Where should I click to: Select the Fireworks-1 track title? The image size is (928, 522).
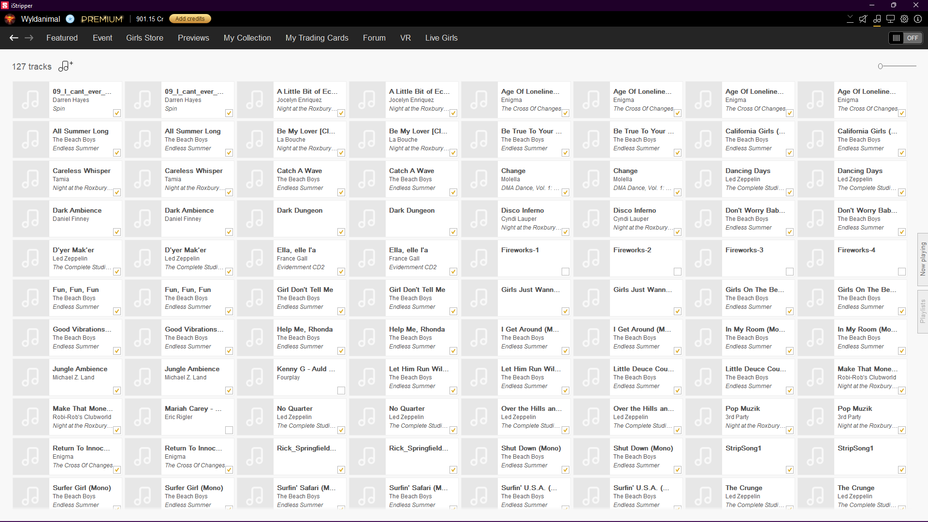click(520, 250)
